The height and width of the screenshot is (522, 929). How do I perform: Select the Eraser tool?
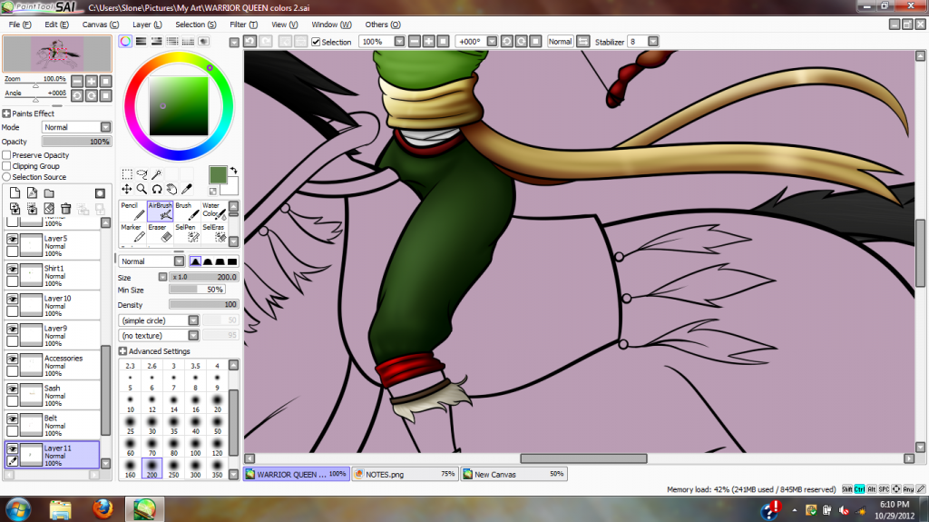pos(160,233)
